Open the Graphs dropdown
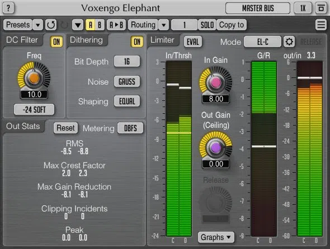This screenshot has height=249, width=330. (216, 237)
